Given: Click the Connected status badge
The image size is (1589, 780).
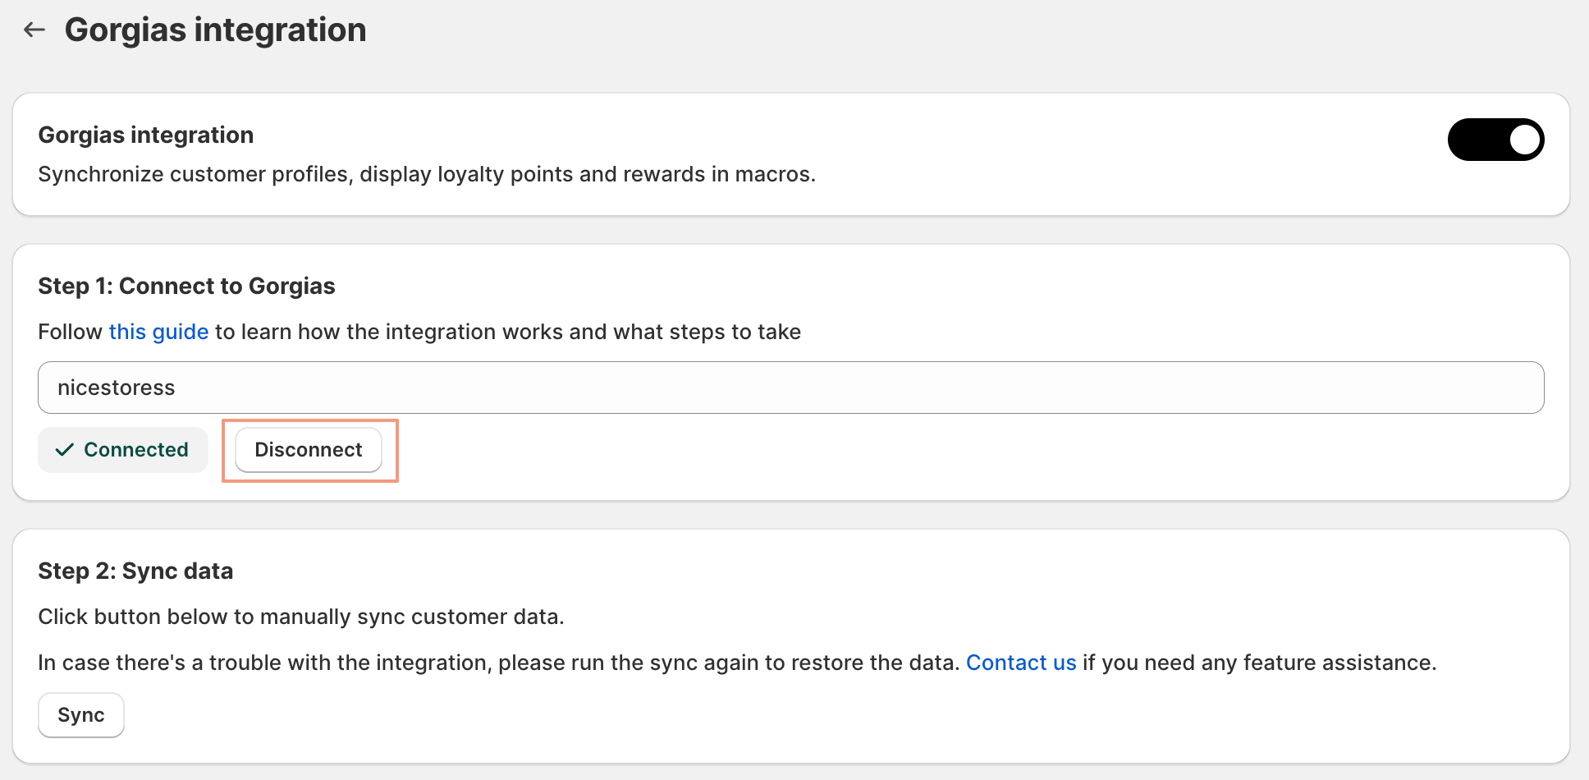Looking at the screenshot, I should pyautogui.click(x=123, y=450).
